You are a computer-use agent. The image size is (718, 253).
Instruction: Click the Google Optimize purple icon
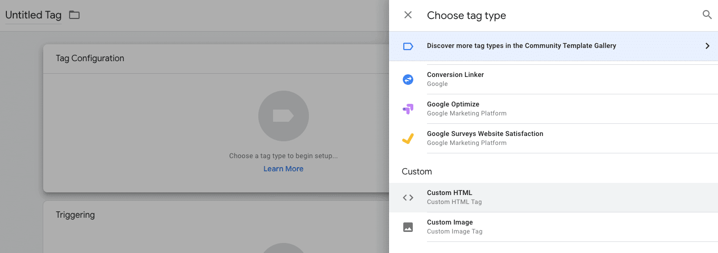[408, 109]
